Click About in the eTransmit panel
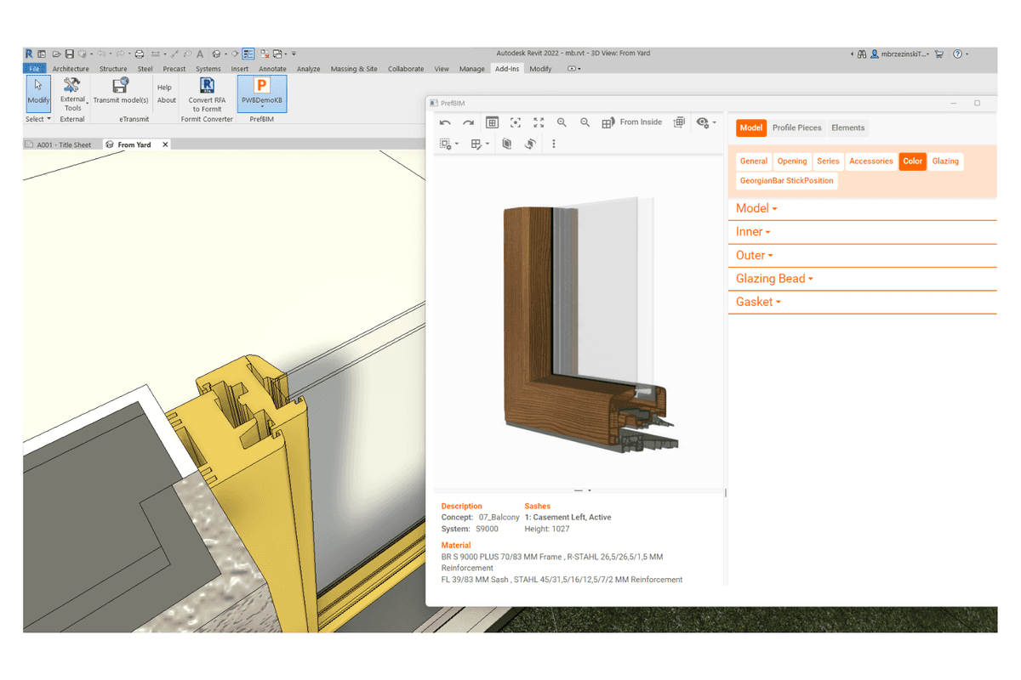 [x=167, y=100]
